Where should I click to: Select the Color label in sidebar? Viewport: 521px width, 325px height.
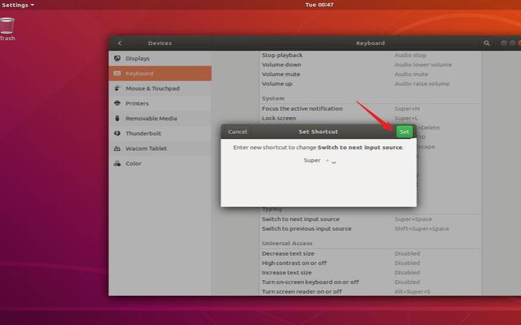pos(134,164)
